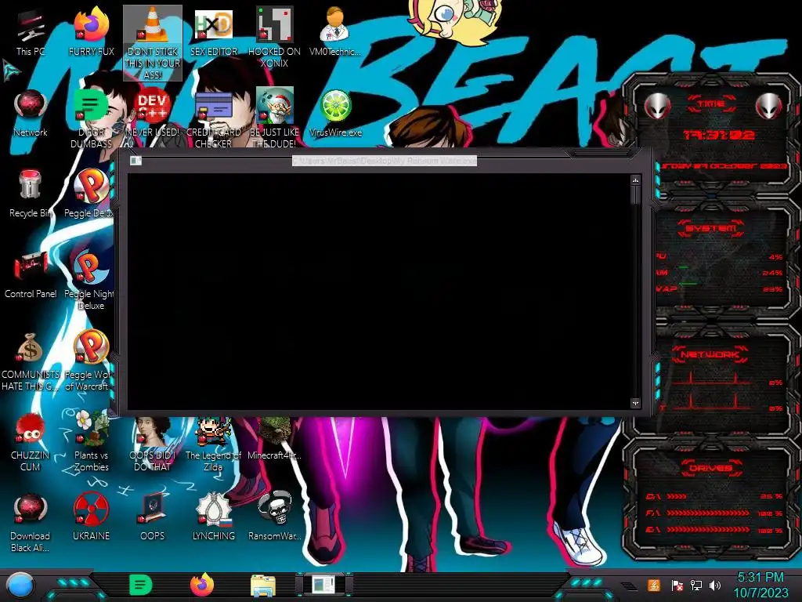Launch VirusWire.exe lime icon
Viewport: 802px width, 602px height.
(335, 113)
